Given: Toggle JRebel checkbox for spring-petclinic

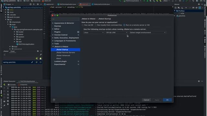Looking at the screenshot, I should pyautogui.click(x=37, y=62).
